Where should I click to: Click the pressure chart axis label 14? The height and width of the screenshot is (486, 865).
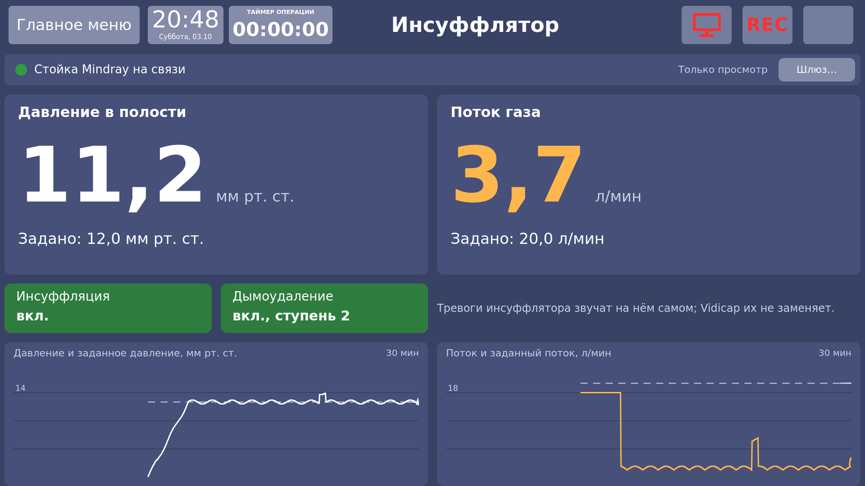coord(20,388)
